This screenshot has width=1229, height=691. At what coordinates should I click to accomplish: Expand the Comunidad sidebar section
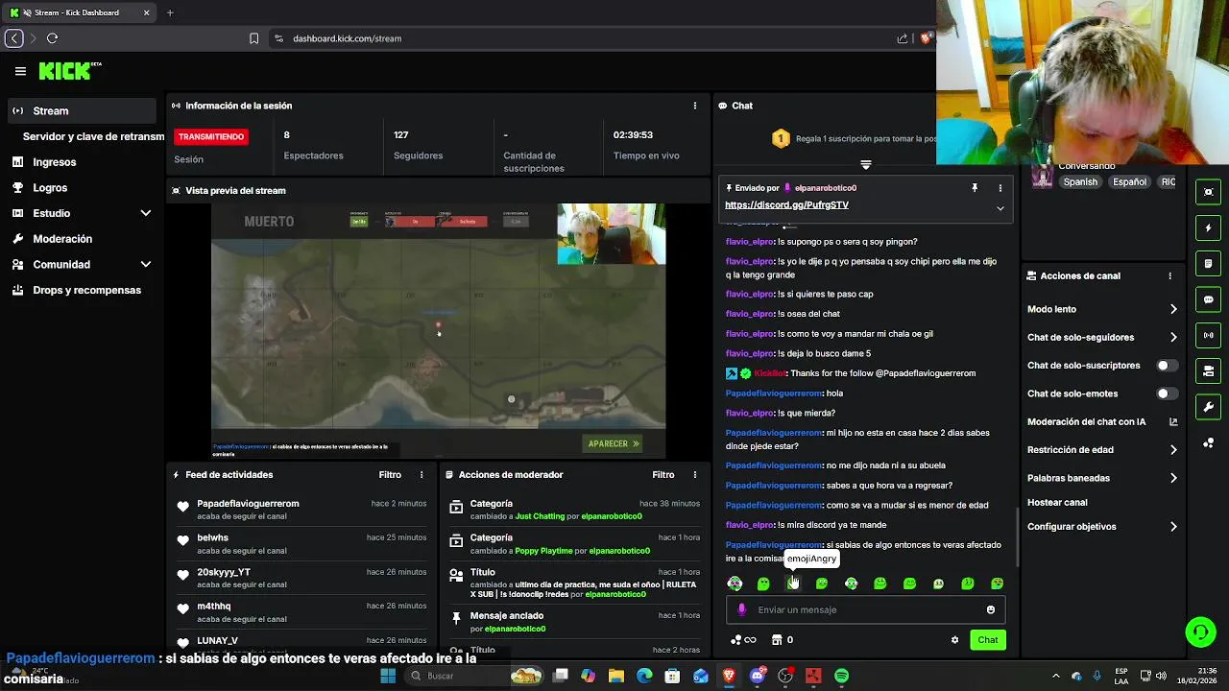146,264
